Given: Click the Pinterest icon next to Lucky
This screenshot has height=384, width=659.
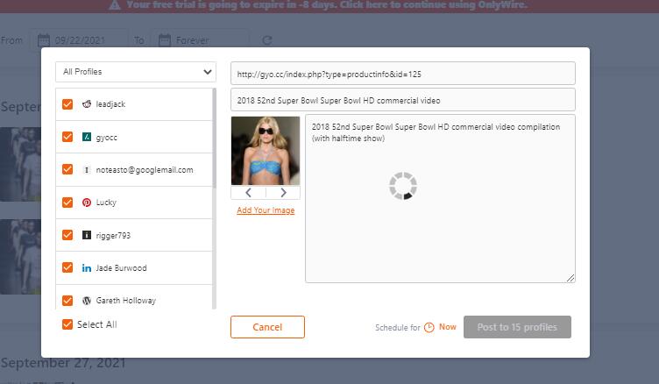Looking at the screenshot, I should [87, 203].
